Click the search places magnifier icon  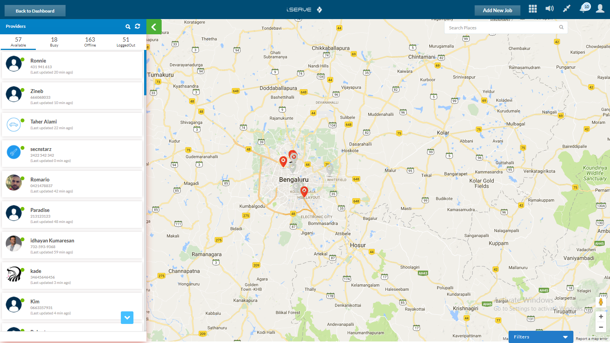tap(561, 27)
